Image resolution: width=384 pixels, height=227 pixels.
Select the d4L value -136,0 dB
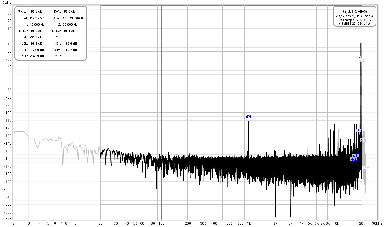[37, 50]
